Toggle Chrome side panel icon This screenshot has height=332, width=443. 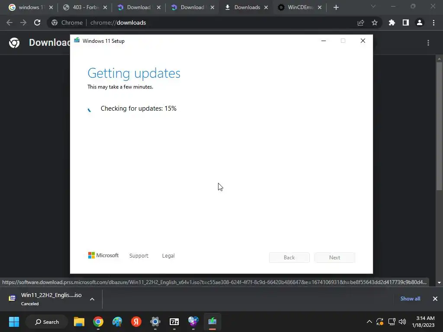[x=406, y=22]
